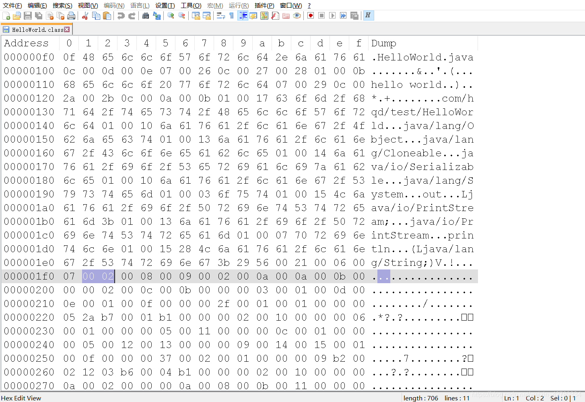Click the Close All documents icon
This screenshot has width=585, height=402.
tap(60, 16)
